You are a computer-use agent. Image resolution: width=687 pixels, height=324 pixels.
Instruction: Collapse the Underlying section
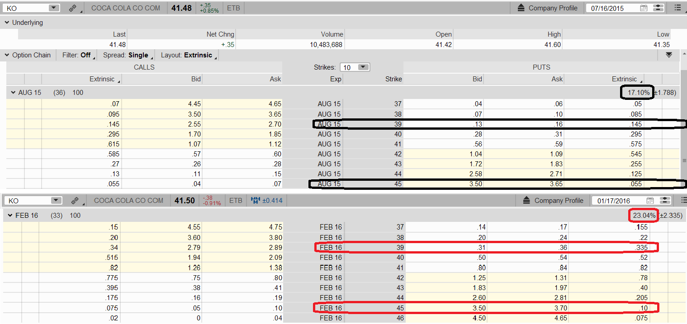(7, 23)
